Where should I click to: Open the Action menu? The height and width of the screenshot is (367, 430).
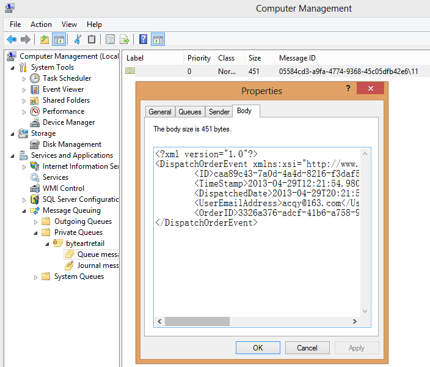[41, 24]
